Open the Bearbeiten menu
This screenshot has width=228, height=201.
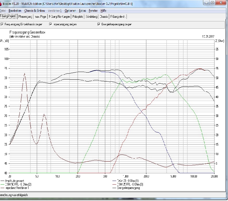(15, 11)
